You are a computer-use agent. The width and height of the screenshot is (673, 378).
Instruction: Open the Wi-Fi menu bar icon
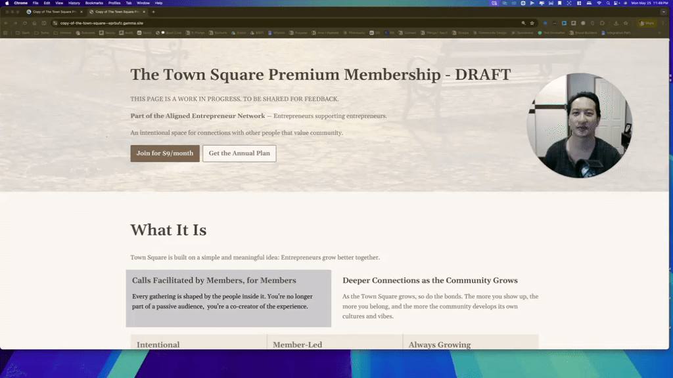(x=599, y=3)
